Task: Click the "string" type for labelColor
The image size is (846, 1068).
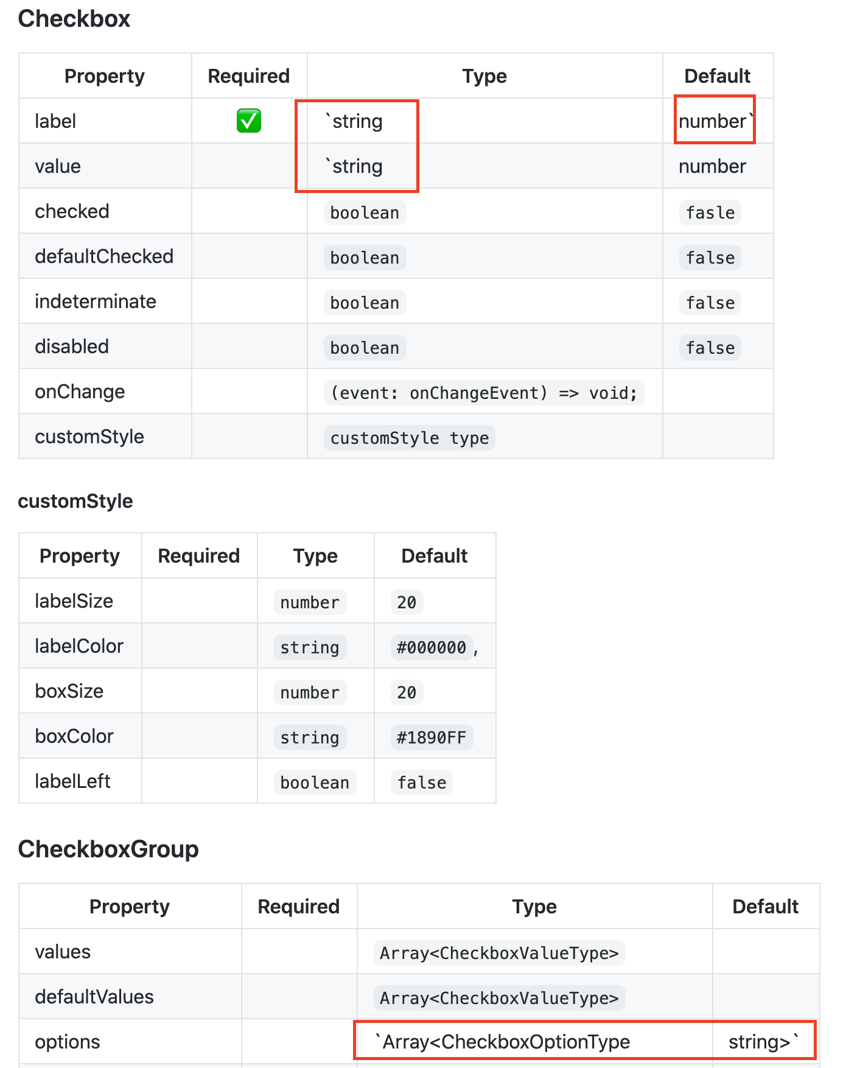Action: coord(310,647)
